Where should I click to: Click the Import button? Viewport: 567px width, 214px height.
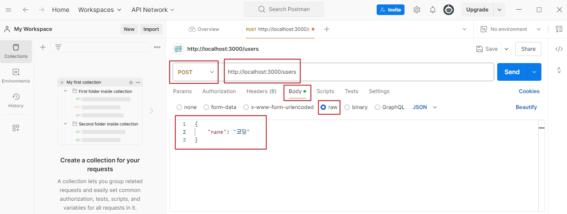click(x=151, y=29)
